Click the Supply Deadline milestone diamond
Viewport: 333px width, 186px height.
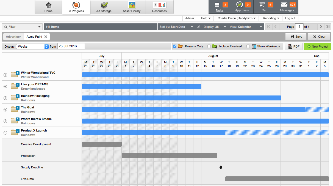(x=221, y=167)
